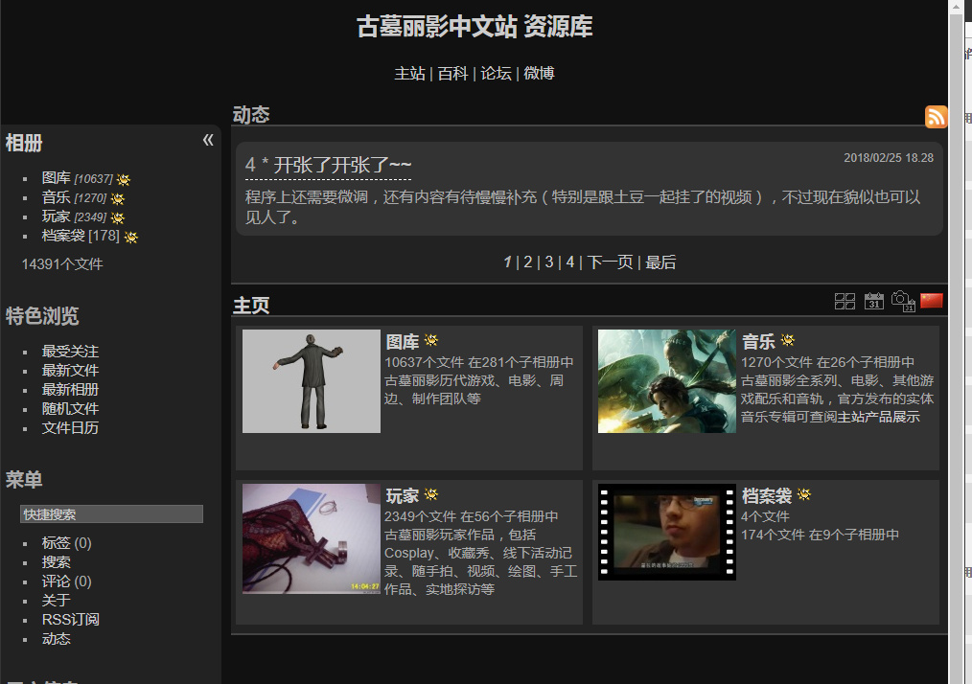Jump to 下一页 in news pagination
This screenshot has height=684, width=972.
[610, 262]
